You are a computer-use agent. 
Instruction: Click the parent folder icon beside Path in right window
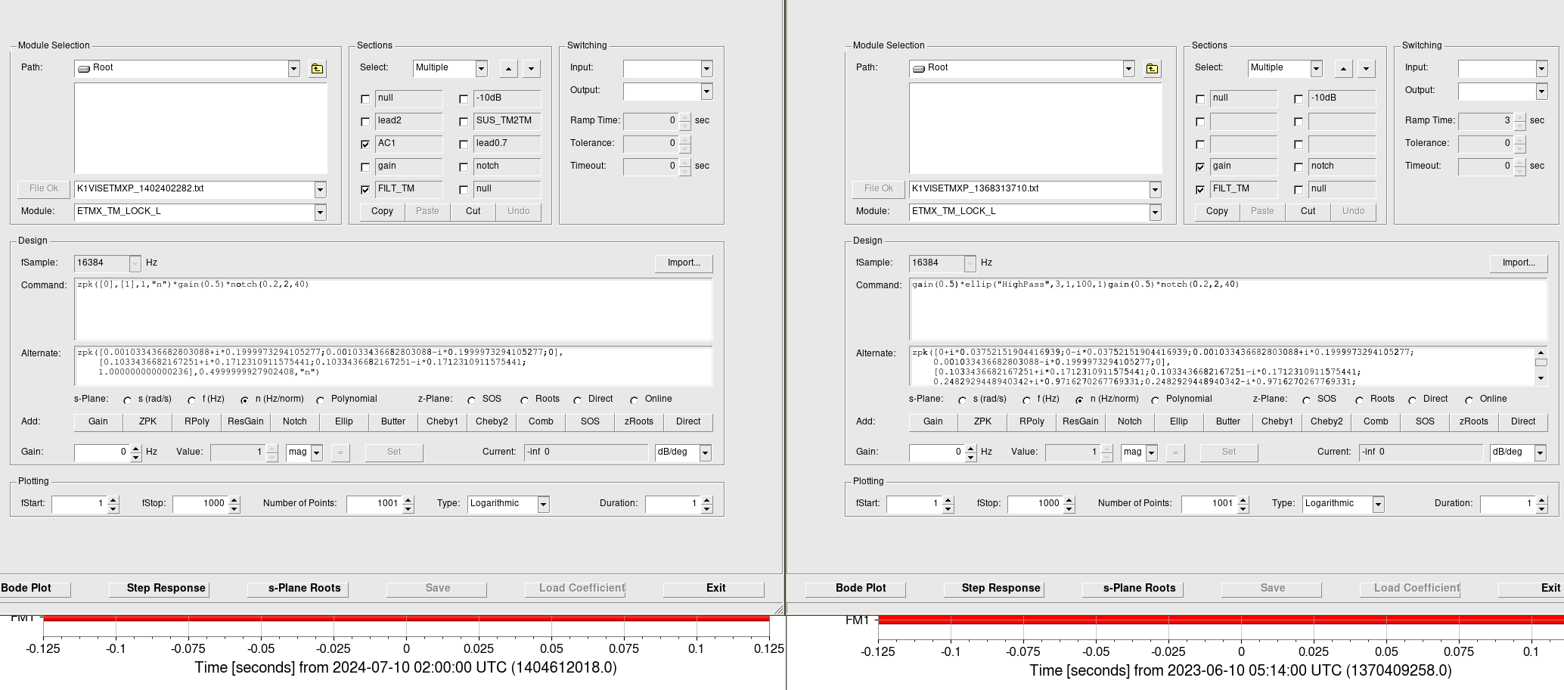[1152, 69]
